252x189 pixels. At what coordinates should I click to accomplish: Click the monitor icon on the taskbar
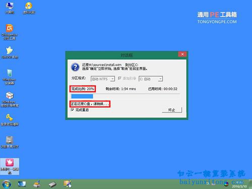22,184
